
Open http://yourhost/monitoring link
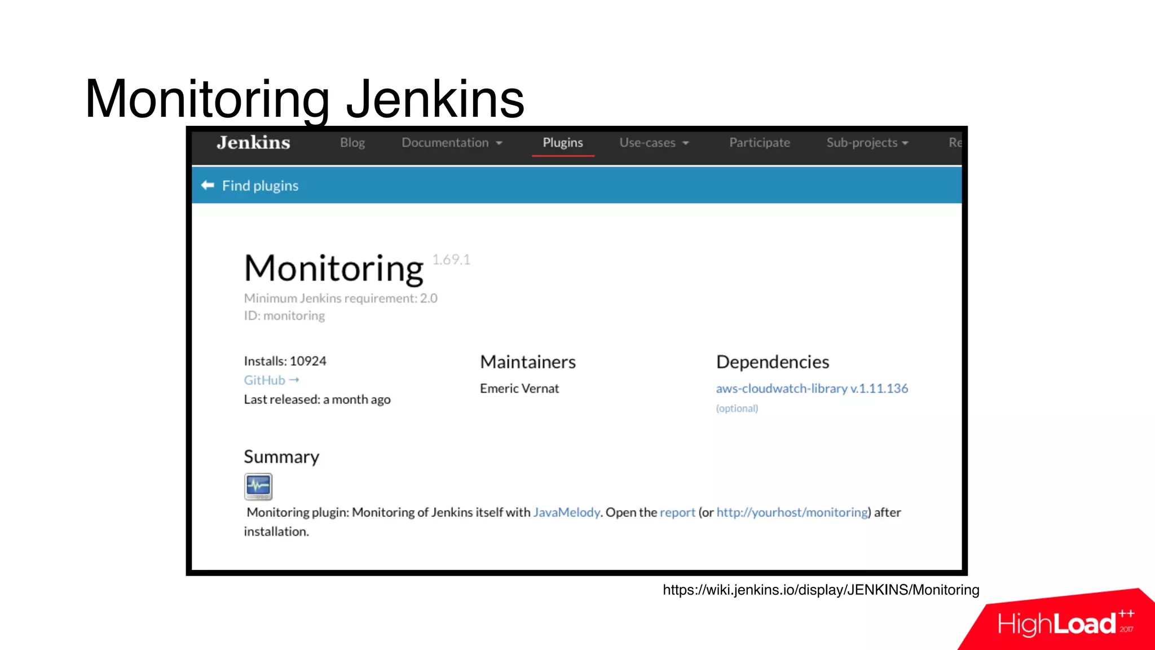coord(792,512)
